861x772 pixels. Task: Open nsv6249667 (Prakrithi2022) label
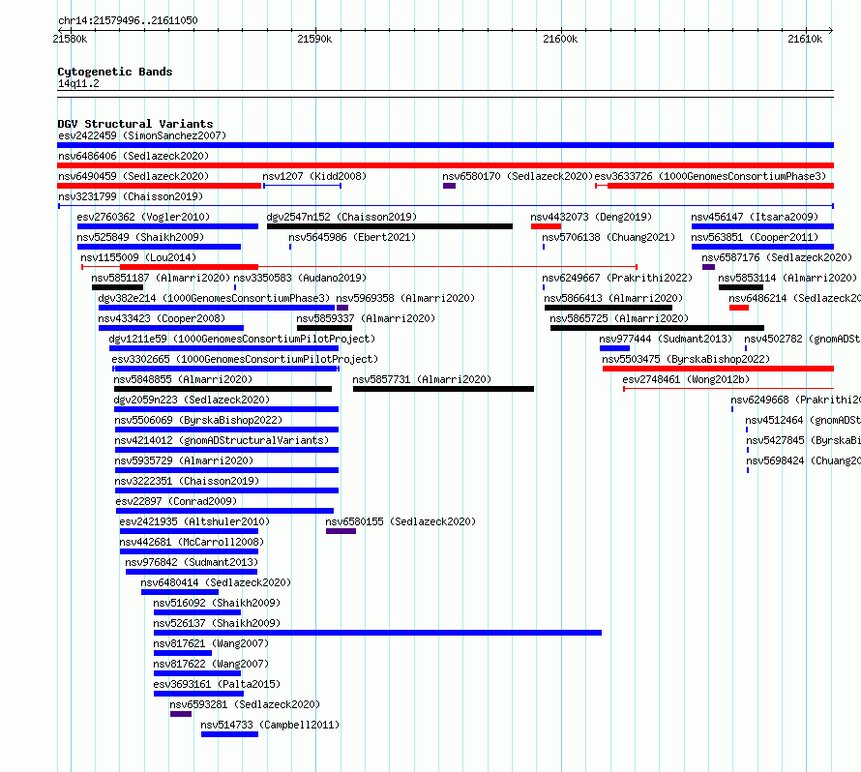pos(617,278)
